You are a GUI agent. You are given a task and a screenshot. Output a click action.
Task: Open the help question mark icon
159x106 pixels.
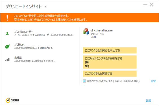point(45,7)
